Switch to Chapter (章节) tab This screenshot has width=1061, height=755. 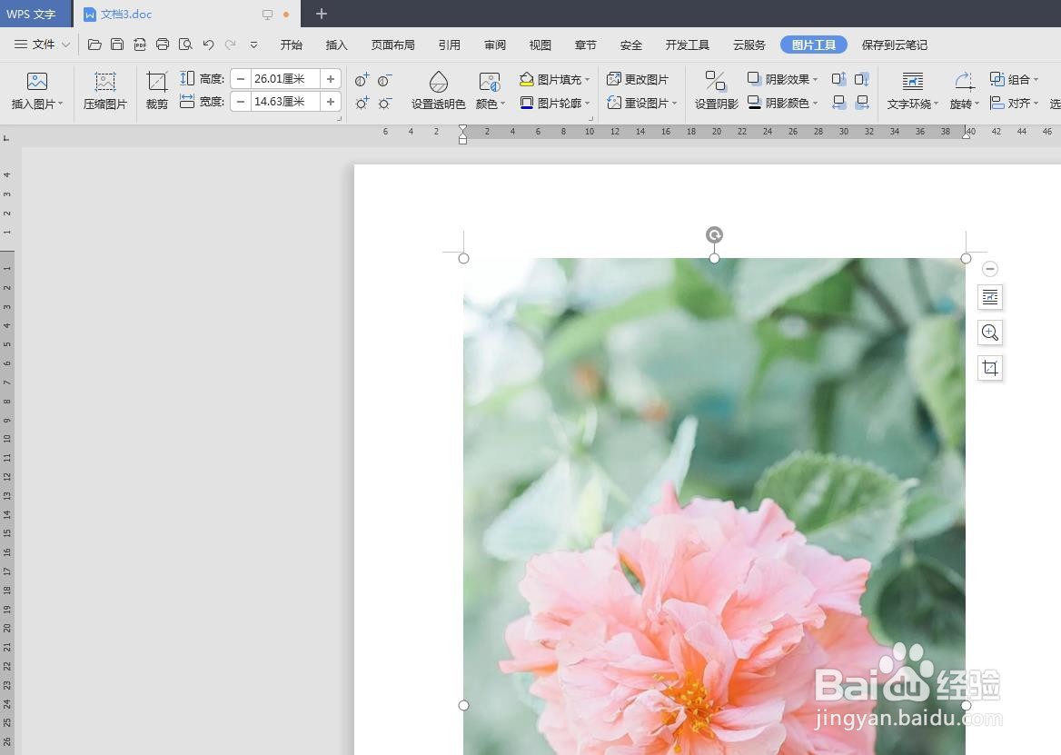(585, 45)
